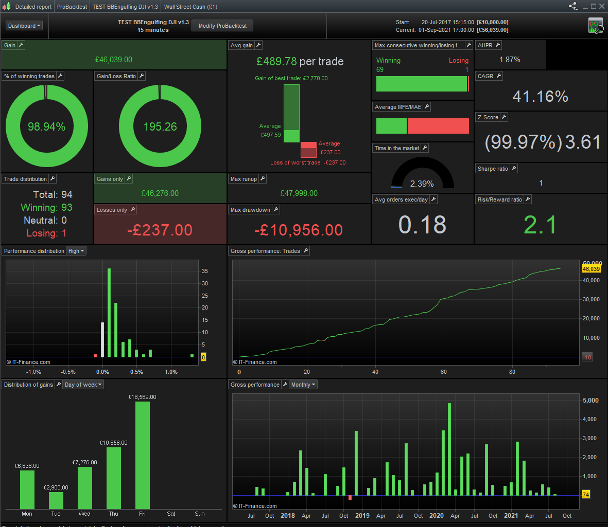Open Gain/Loss Ratio settings wrench
608x527 pixels.
[142, 76]
